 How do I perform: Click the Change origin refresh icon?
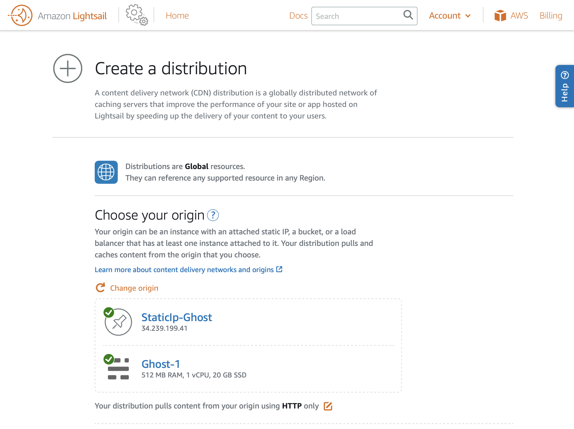tap(100, 287)
